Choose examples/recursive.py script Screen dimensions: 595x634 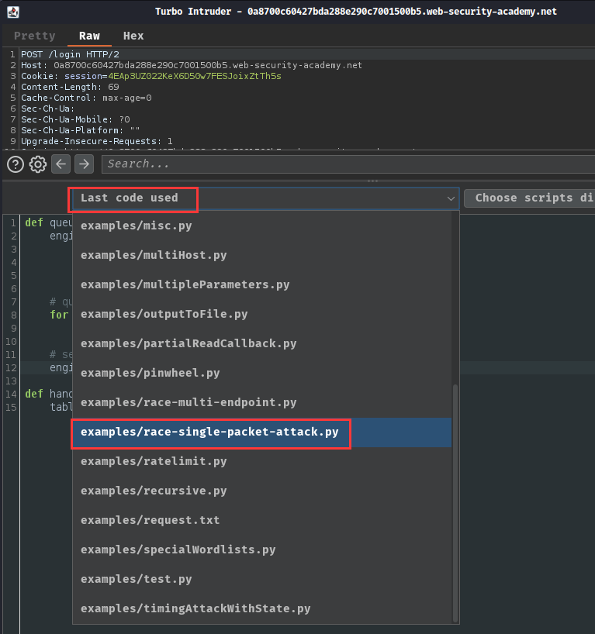pyautogui.click(x=262, y=491)
